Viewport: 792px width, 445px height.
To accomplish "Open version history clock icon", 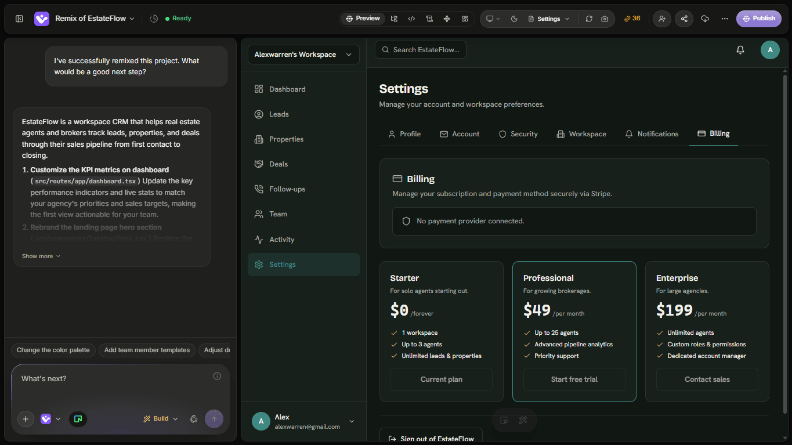I will tap(154, 19).
